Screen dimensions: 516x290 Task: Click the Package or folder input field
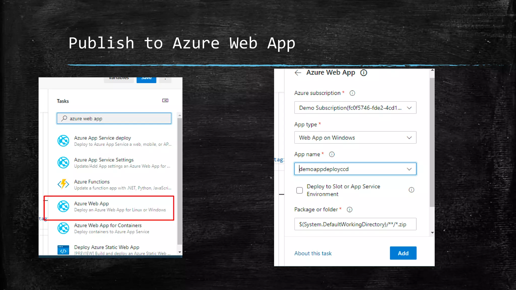355,224
